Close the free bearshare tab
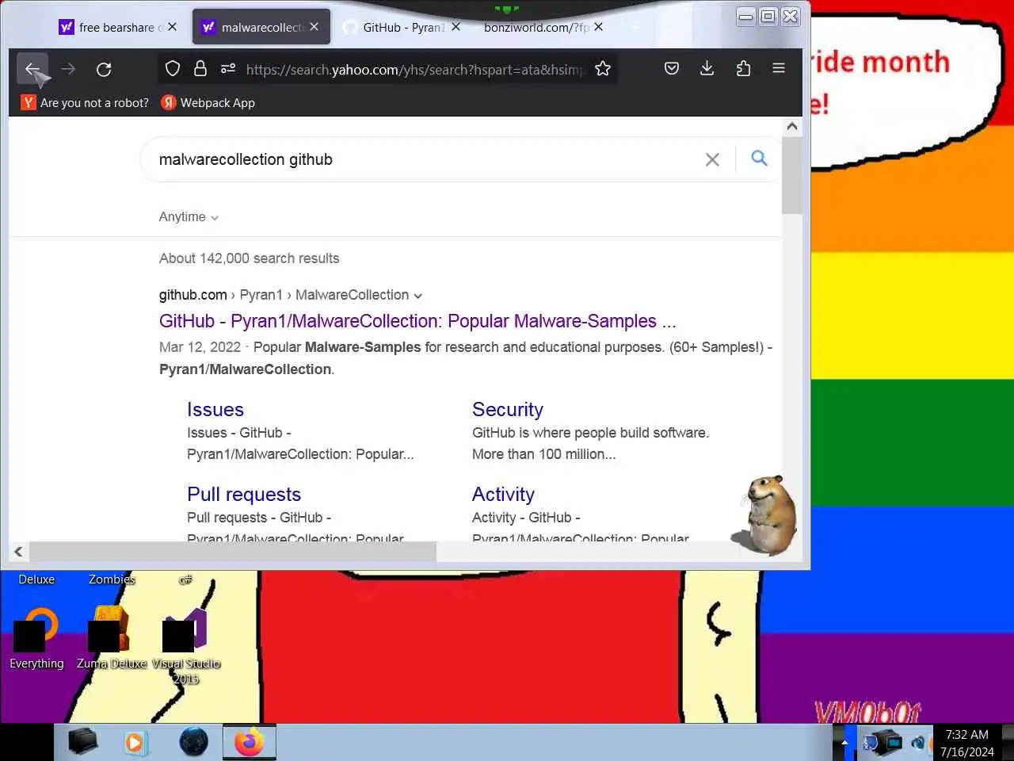 tap(172, 27)
